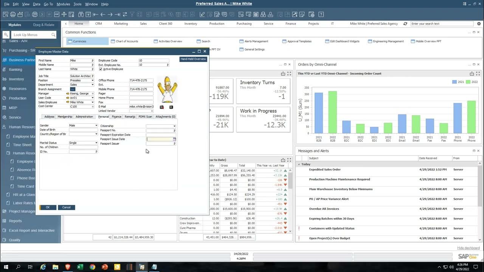
Task: Follow the Sales Employee link arrow
Action: 68,102
